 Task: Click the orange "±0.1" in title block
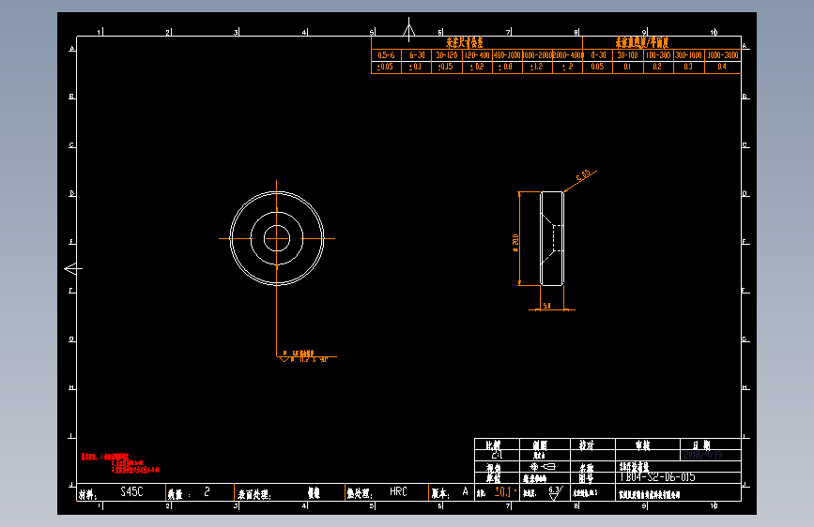tap(503, 491)
